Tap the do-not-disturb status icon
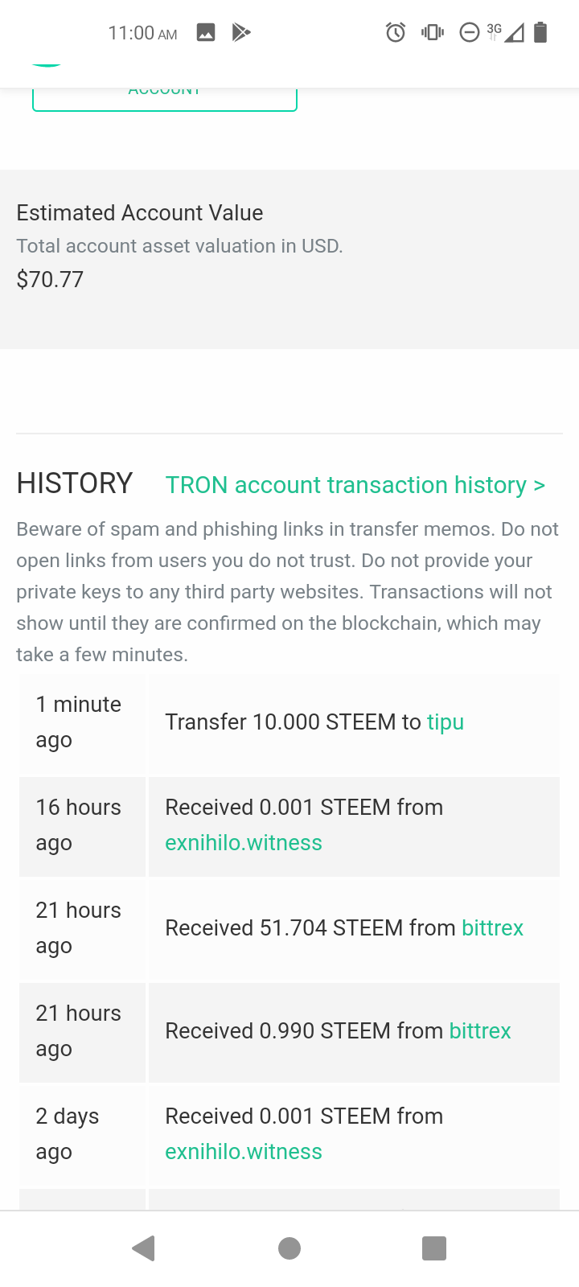This screenshot has width=579, height=1287. (469, 32)
